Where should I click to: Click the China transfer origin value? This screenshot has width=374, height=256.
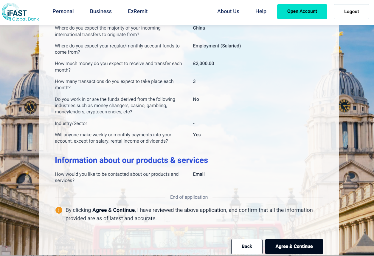[199, 28]
